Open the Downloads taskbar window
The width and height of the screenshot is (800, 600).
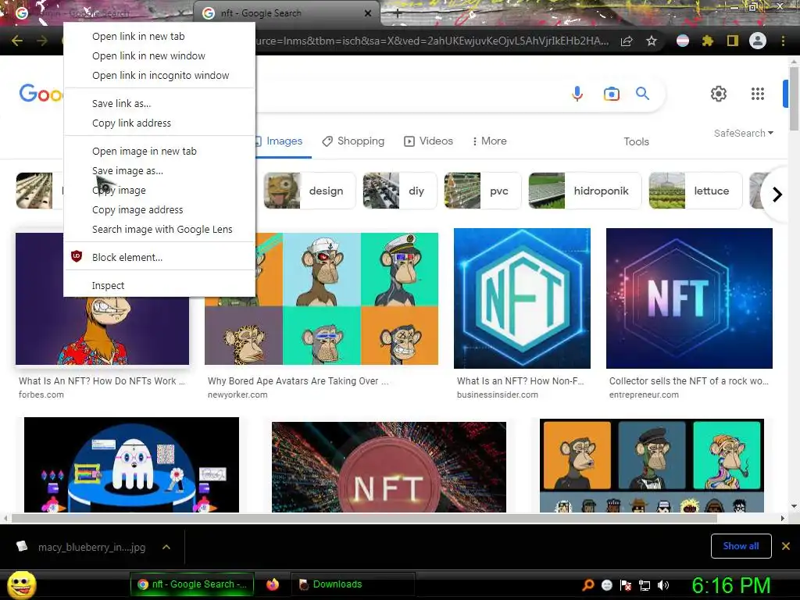[x=352, y=584]
